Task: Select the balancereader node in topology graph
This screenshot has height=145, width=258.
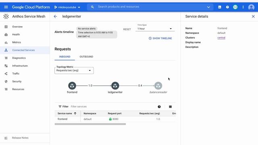Action: click(x=158, y=86)
